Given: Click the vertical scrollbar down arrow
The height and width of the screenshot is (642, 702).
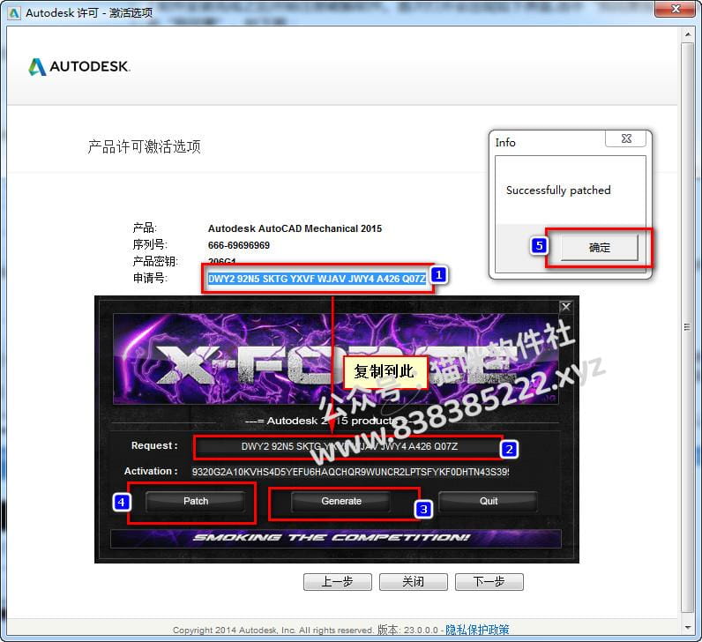Looking at the screenshot, I should pos(688,627).
